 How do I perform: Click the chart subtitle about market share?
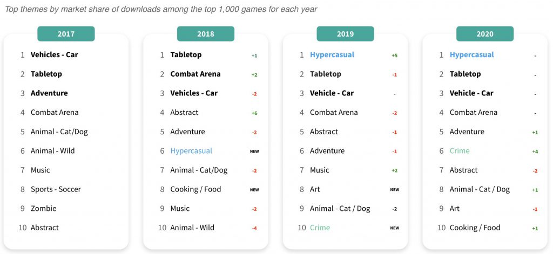point(161,9)
